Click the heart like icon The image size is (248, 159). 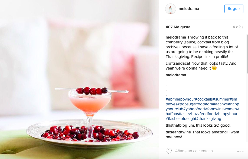(x=169, y=151)
